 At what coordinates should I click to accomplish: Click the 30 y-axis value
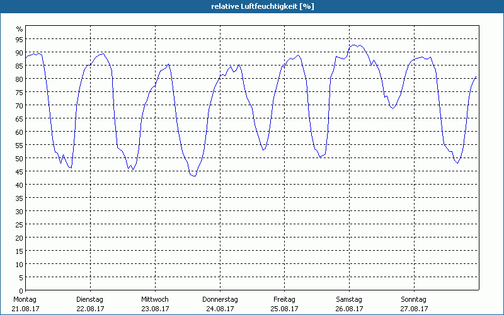[x=20, y=211]
